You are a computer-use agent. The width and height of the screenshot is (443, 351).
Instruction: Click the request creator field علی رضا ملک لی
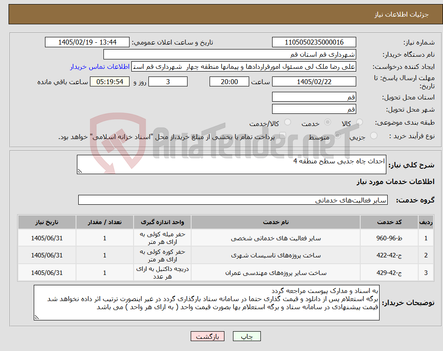(x=243, y=67)
